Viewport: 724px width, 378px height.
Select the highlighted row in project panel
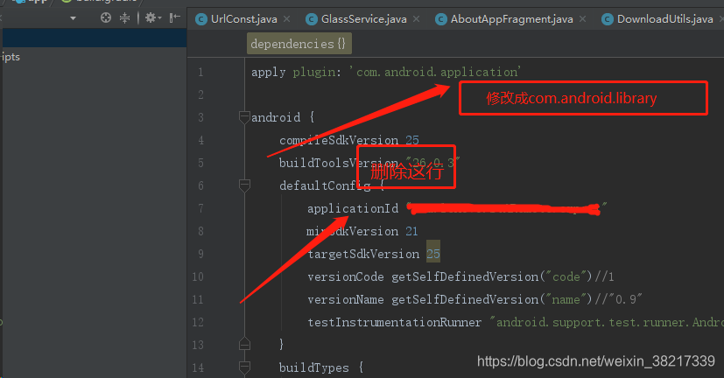point(95,38)
